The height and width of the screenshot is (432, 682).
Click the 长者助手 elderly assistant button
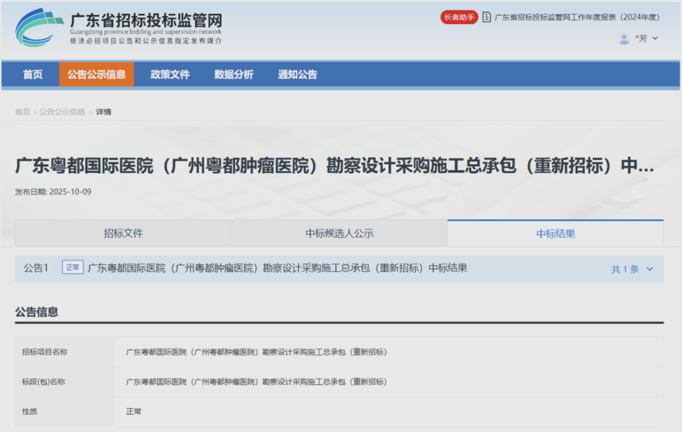click(458, 18)
